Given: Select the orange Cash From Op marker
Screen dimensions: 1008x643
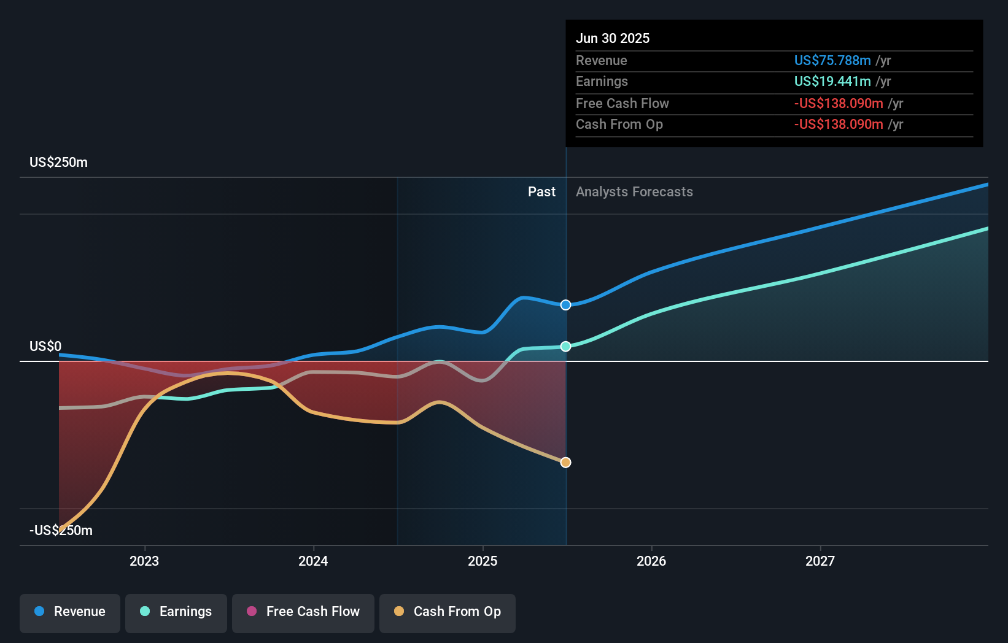Looking at the screenshot, I should [565, 462].
